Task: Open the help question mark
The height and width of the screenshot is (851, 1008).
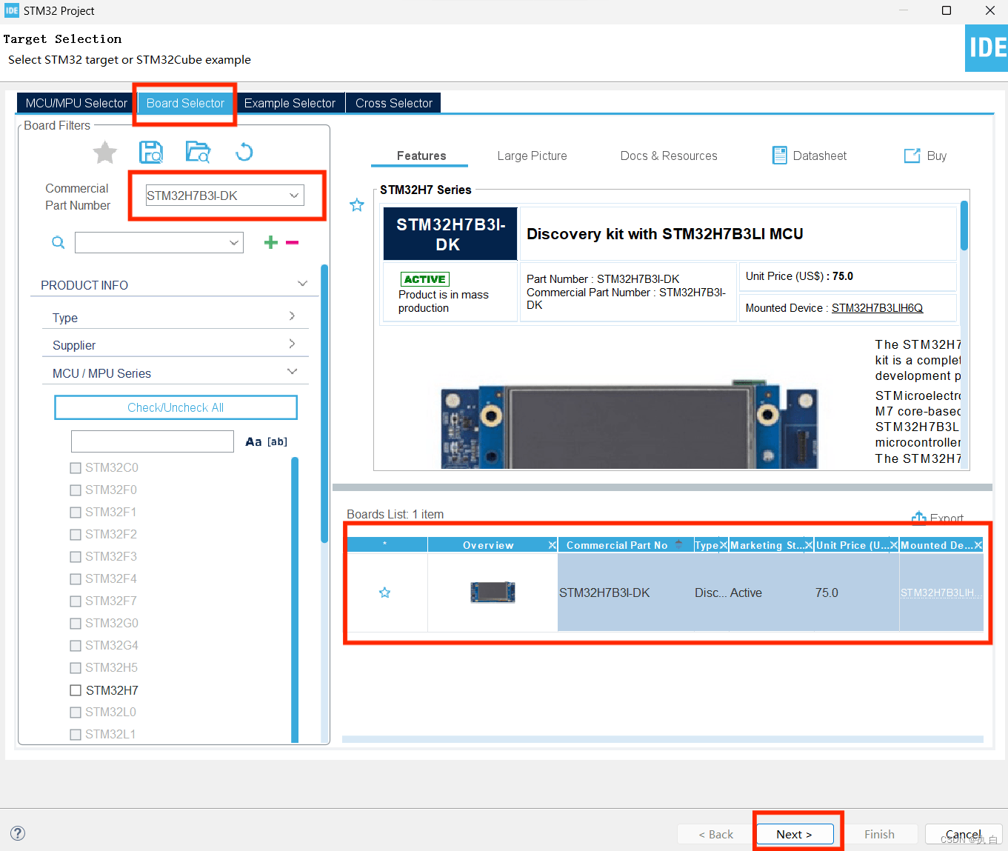Action: pos(17,832)
